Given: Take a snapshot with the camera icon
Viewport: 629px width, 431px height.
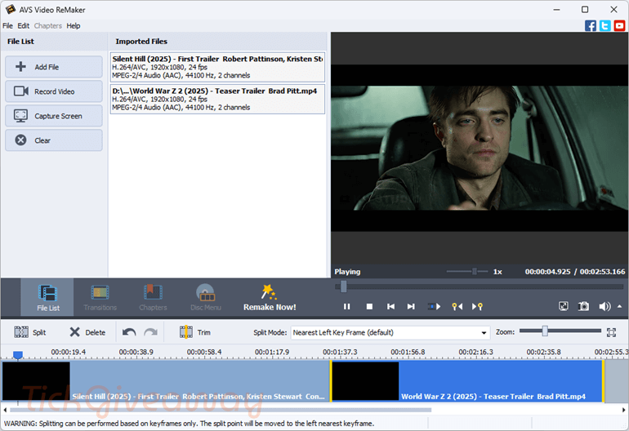Looking at the screenshot, I should point(583,307).
